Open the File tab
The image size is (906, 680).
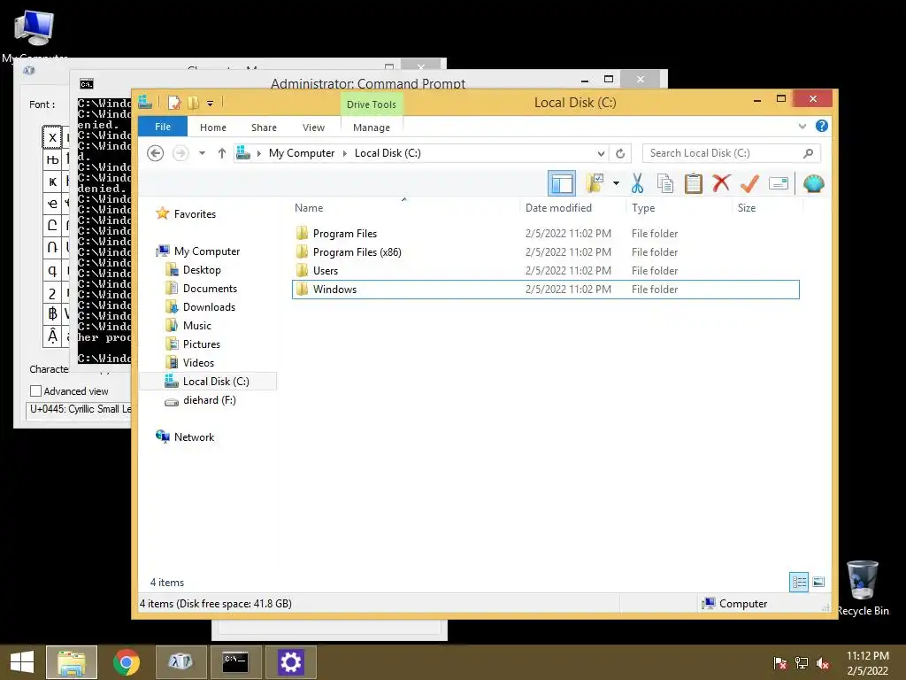coord(163,127)
